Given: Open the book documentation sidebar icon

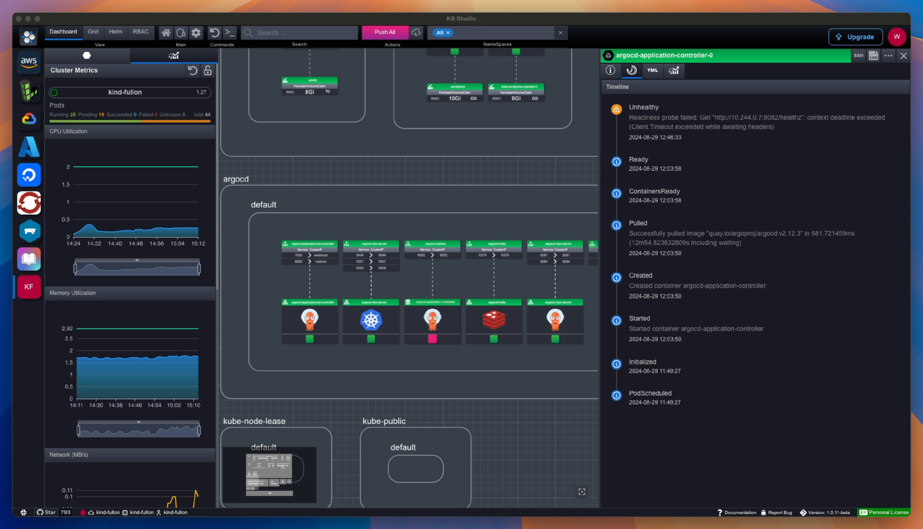Looking at the screenshot, I should (x=28, y=259).
